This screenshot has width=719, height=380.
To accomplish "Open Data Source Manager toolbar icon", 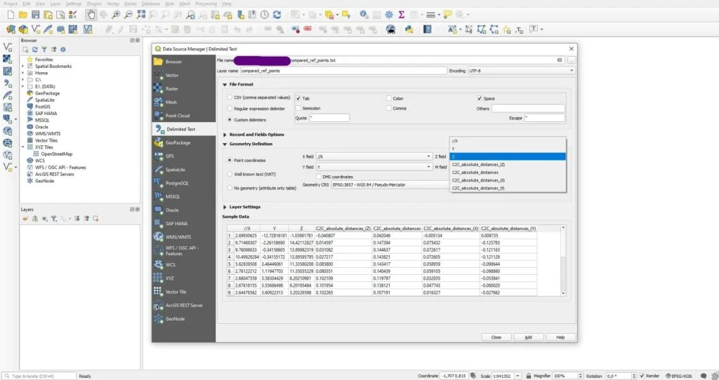I will pos(11,29).
